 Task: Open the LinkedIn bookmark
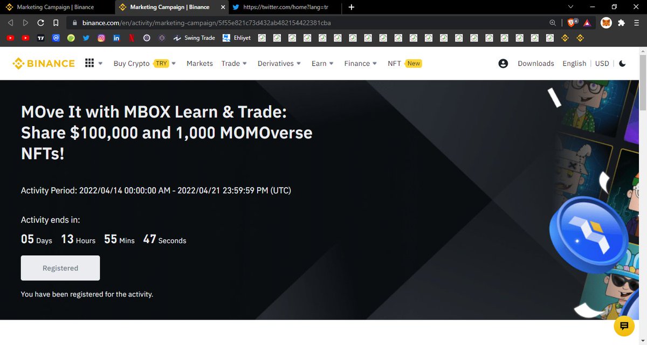tap(116, 38)
